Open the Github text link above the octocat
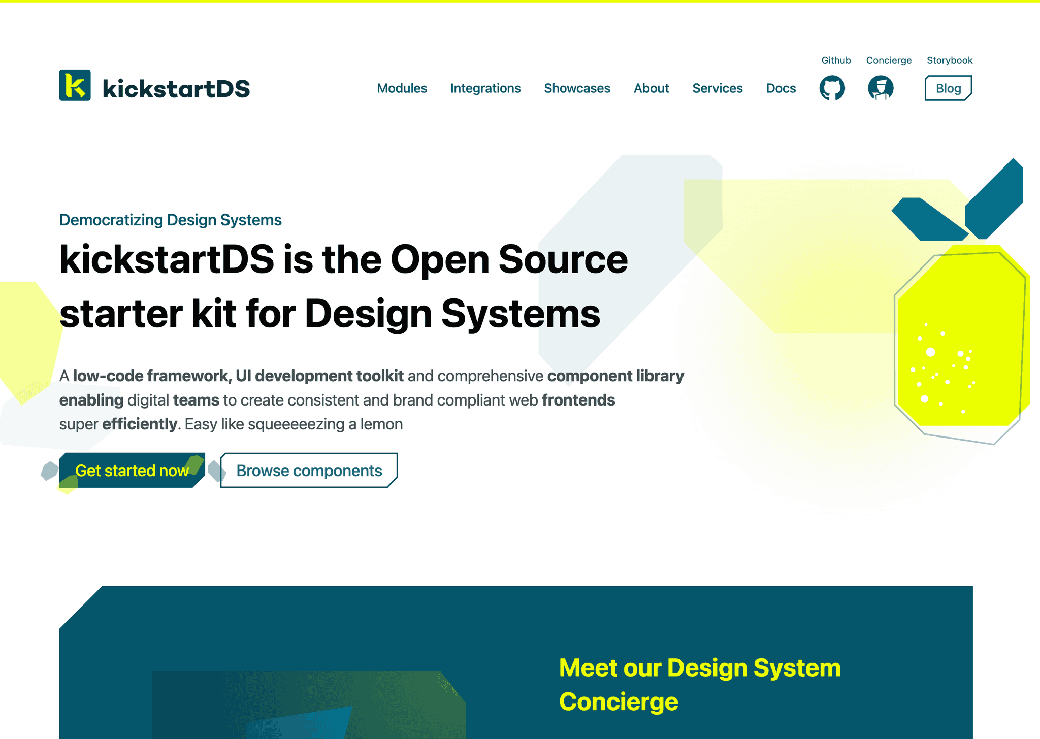 pos(835,60)
